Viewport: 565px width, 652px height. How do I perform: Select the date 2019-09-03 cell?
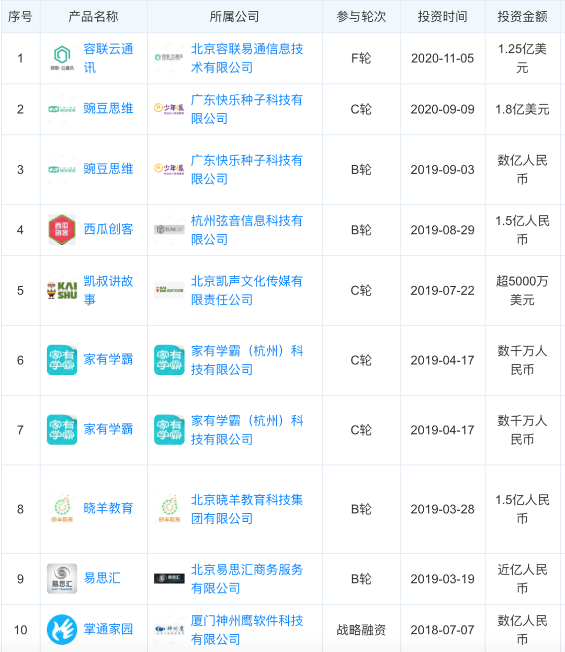(443, 170)
